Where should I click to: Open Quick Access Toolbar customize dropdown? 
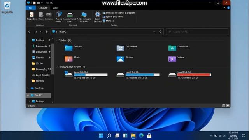pos(42,3)
